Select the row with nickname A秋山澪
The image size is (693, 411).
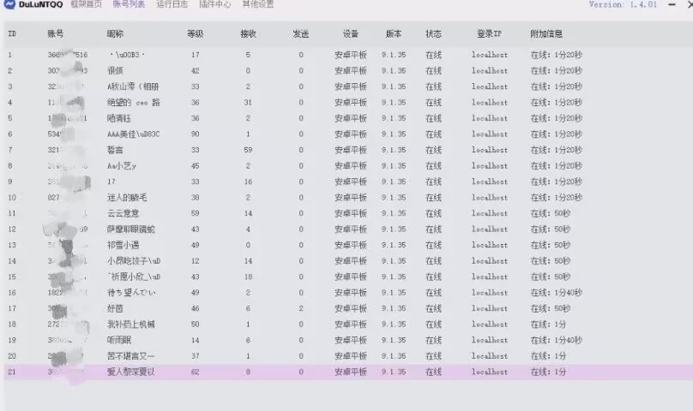tap(346, 86)
